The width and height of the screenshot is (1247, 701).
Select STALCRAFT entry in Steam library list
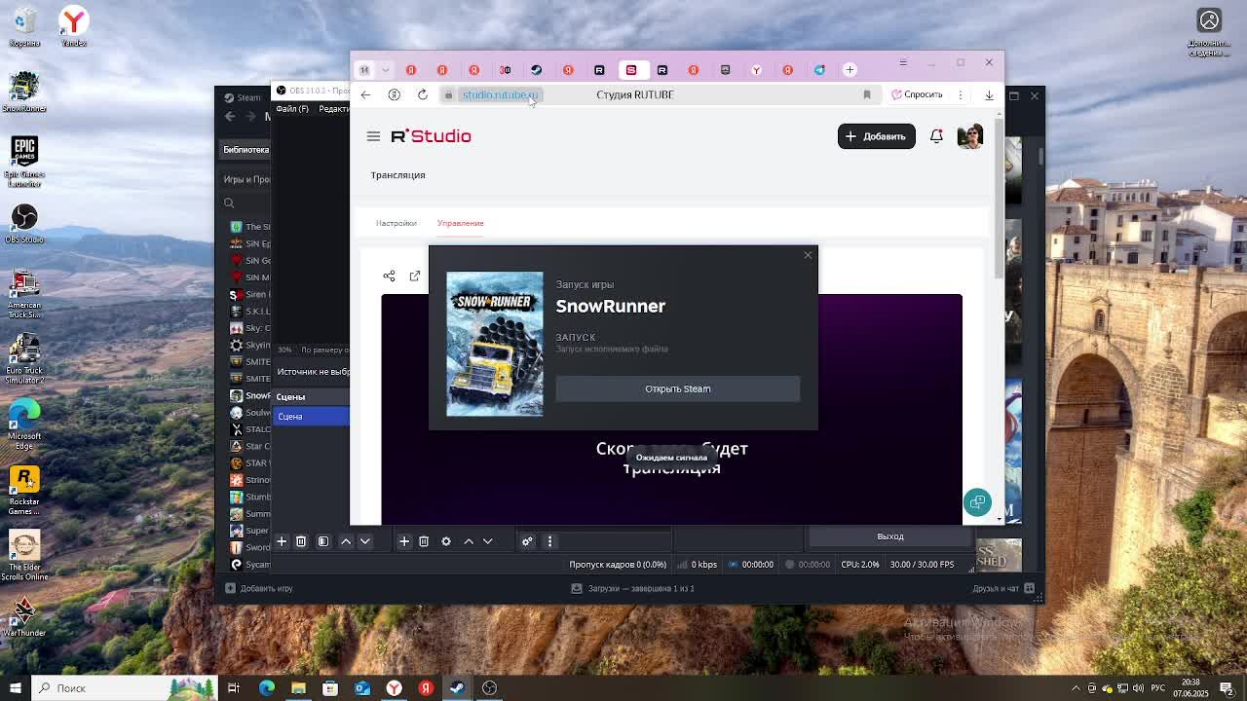point(250,429)
